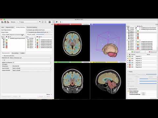Click first model visibility eye in right tree
Viewport: 158px width, 118px height.
pos(136,42)
